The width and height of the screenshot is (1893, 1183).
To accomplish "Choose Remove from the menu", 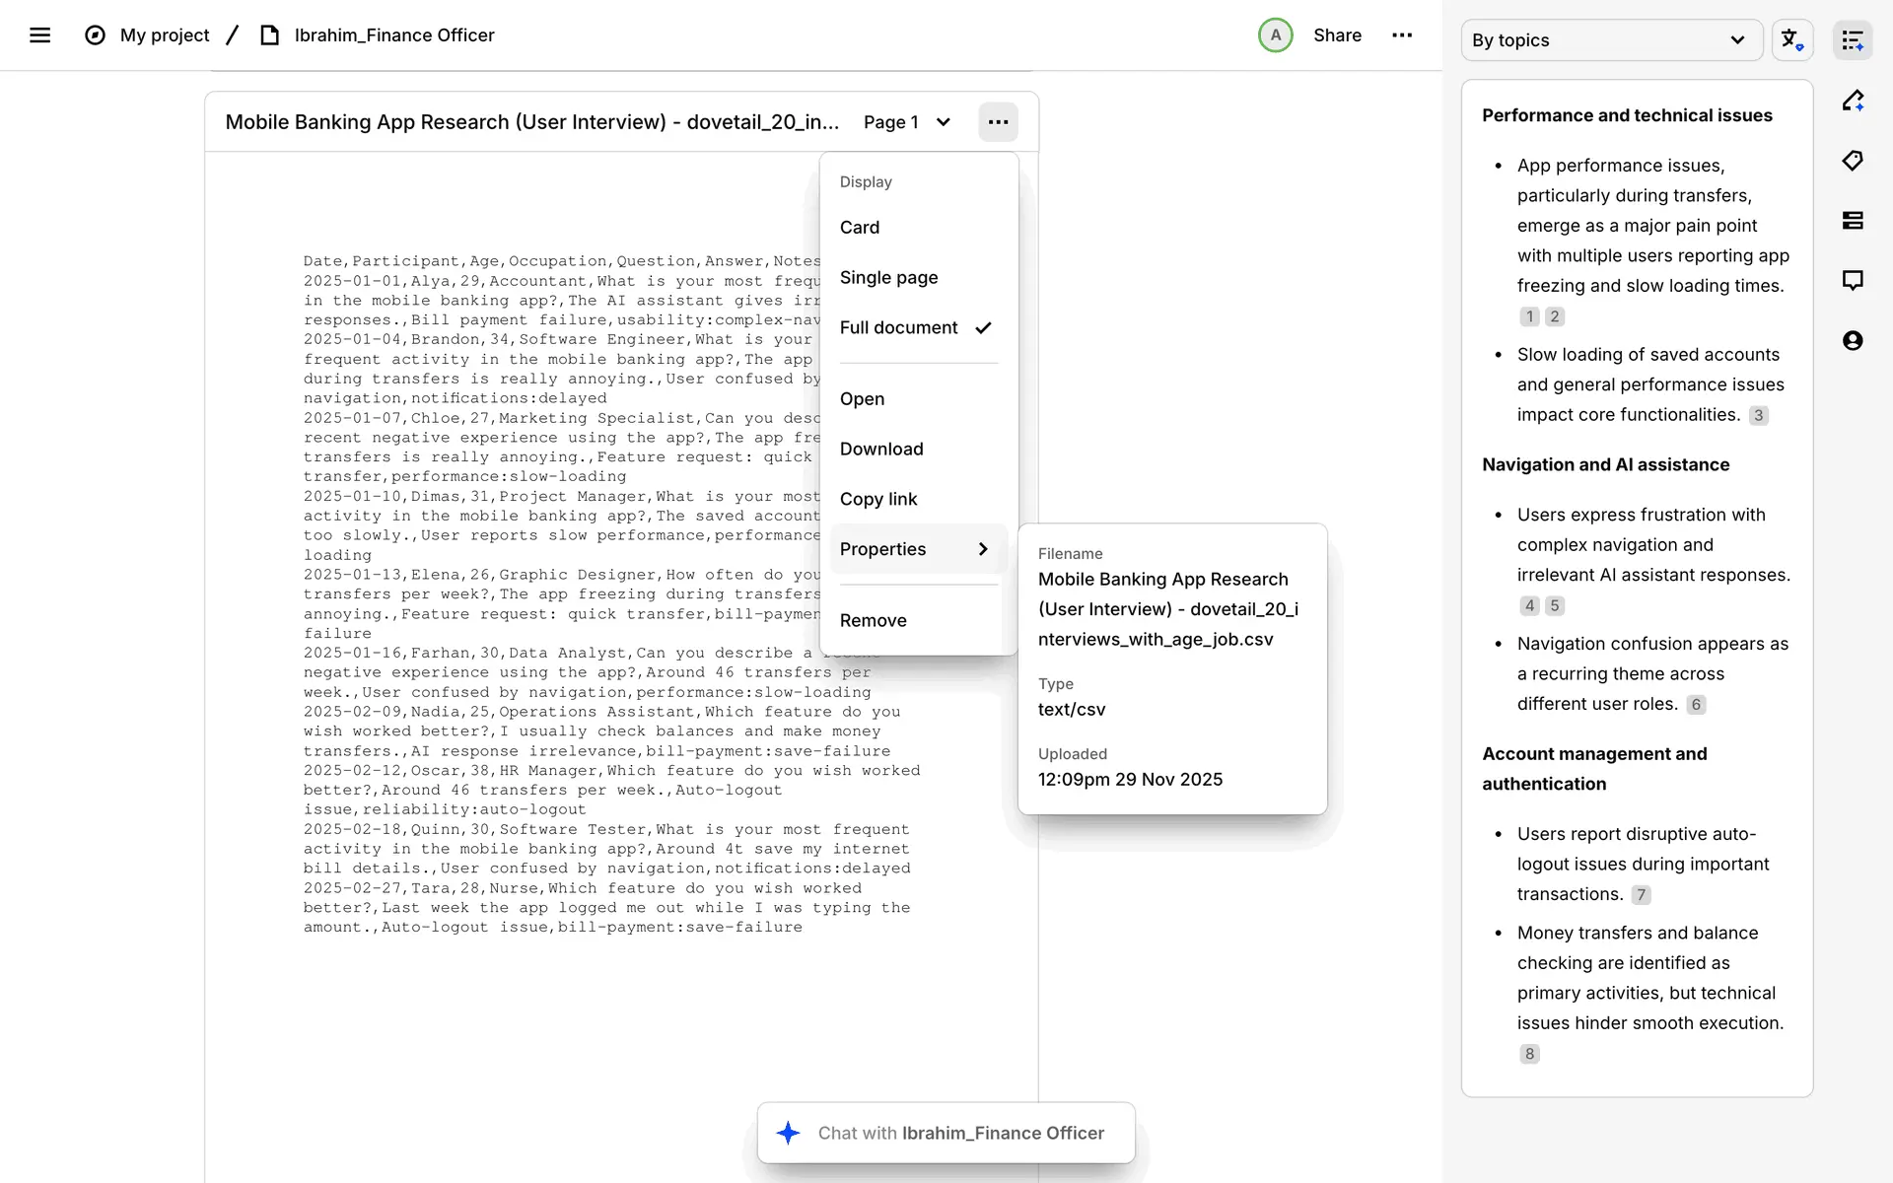I will (873, 620).
